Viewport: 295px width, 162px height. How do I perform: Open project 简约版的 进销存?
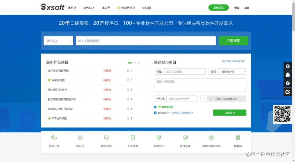(57, 90)
